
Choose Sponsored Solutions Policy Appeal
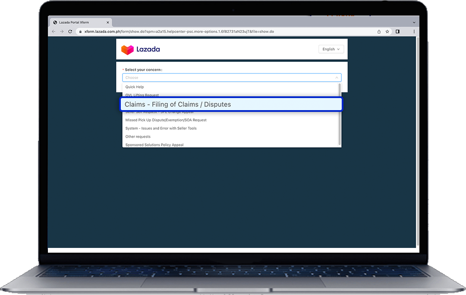point(154,145)
